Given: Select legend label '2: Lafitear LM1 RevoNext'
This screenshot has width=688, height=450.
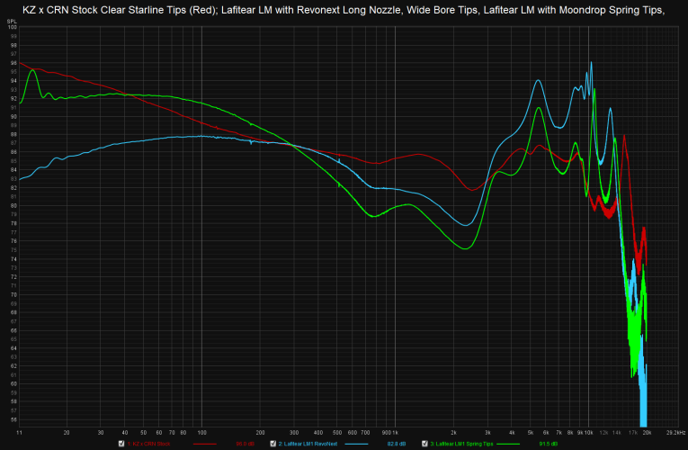Looking at the screenshot, I should pos(308,444).
